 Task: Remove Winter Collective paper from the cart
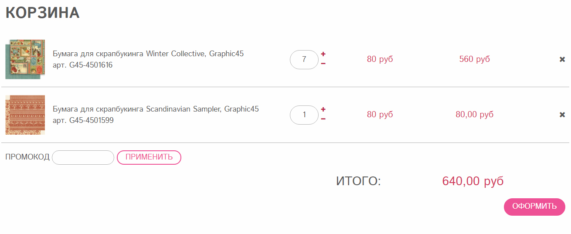562,59
